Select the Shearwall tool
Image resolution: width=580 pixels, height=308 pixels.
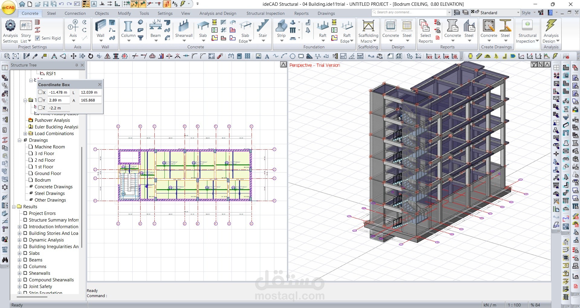click(184, 29)
